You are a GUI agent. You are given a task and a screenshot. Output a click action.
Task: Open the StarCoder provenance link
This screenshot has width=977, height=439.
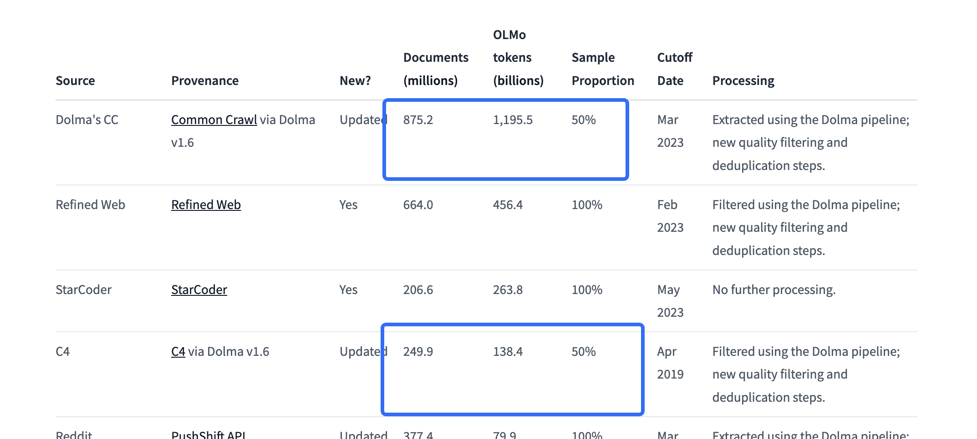(x=199, y=289)
